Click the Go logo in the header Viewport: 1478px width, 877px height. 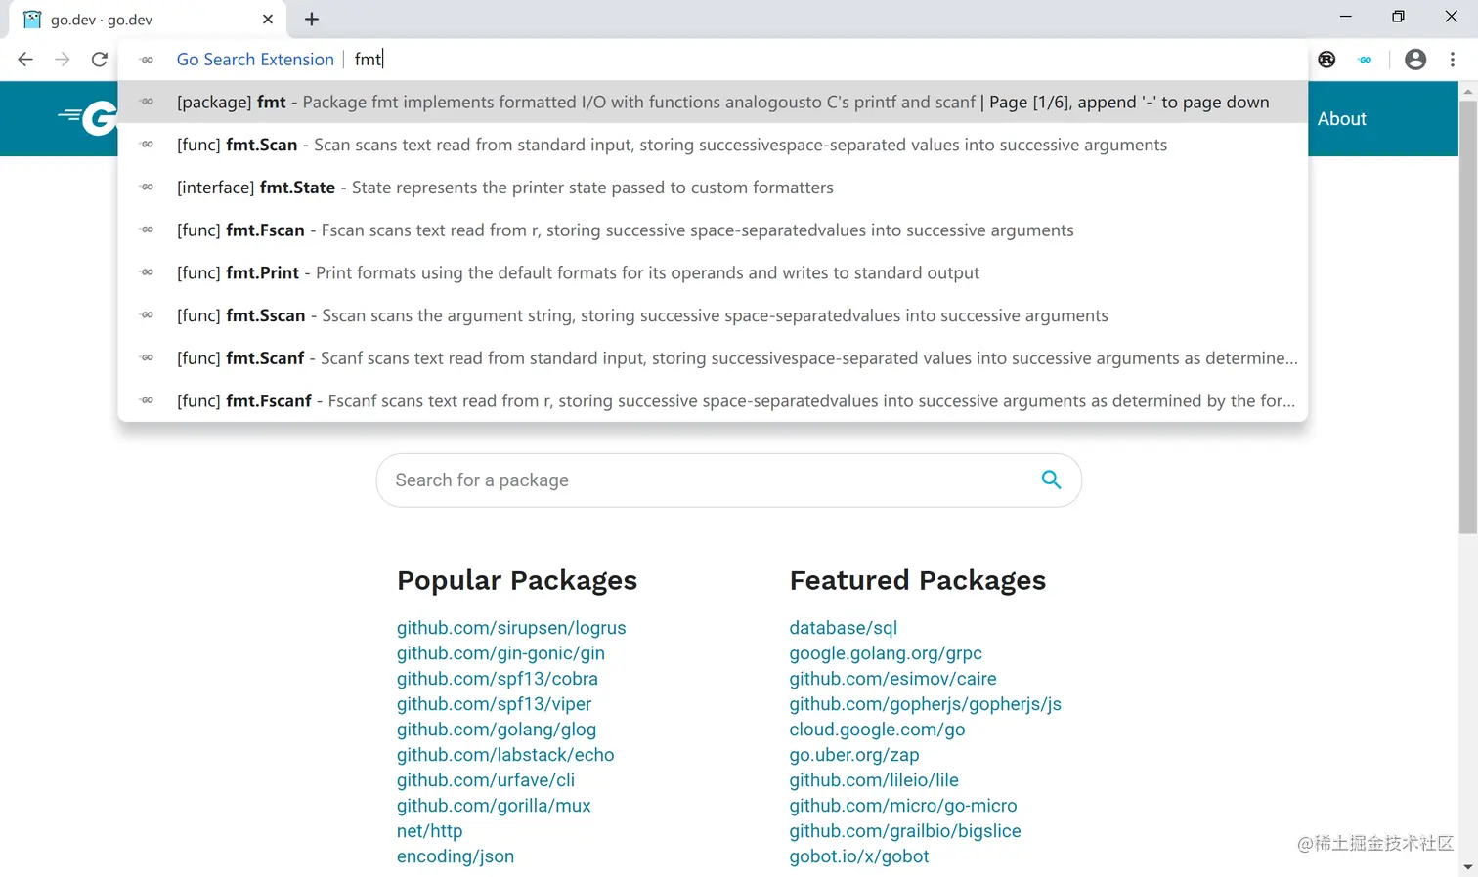88,118
